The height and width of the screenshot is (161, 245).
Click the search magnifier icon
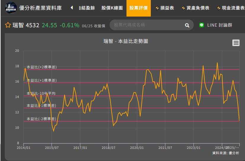pos(187,25)
